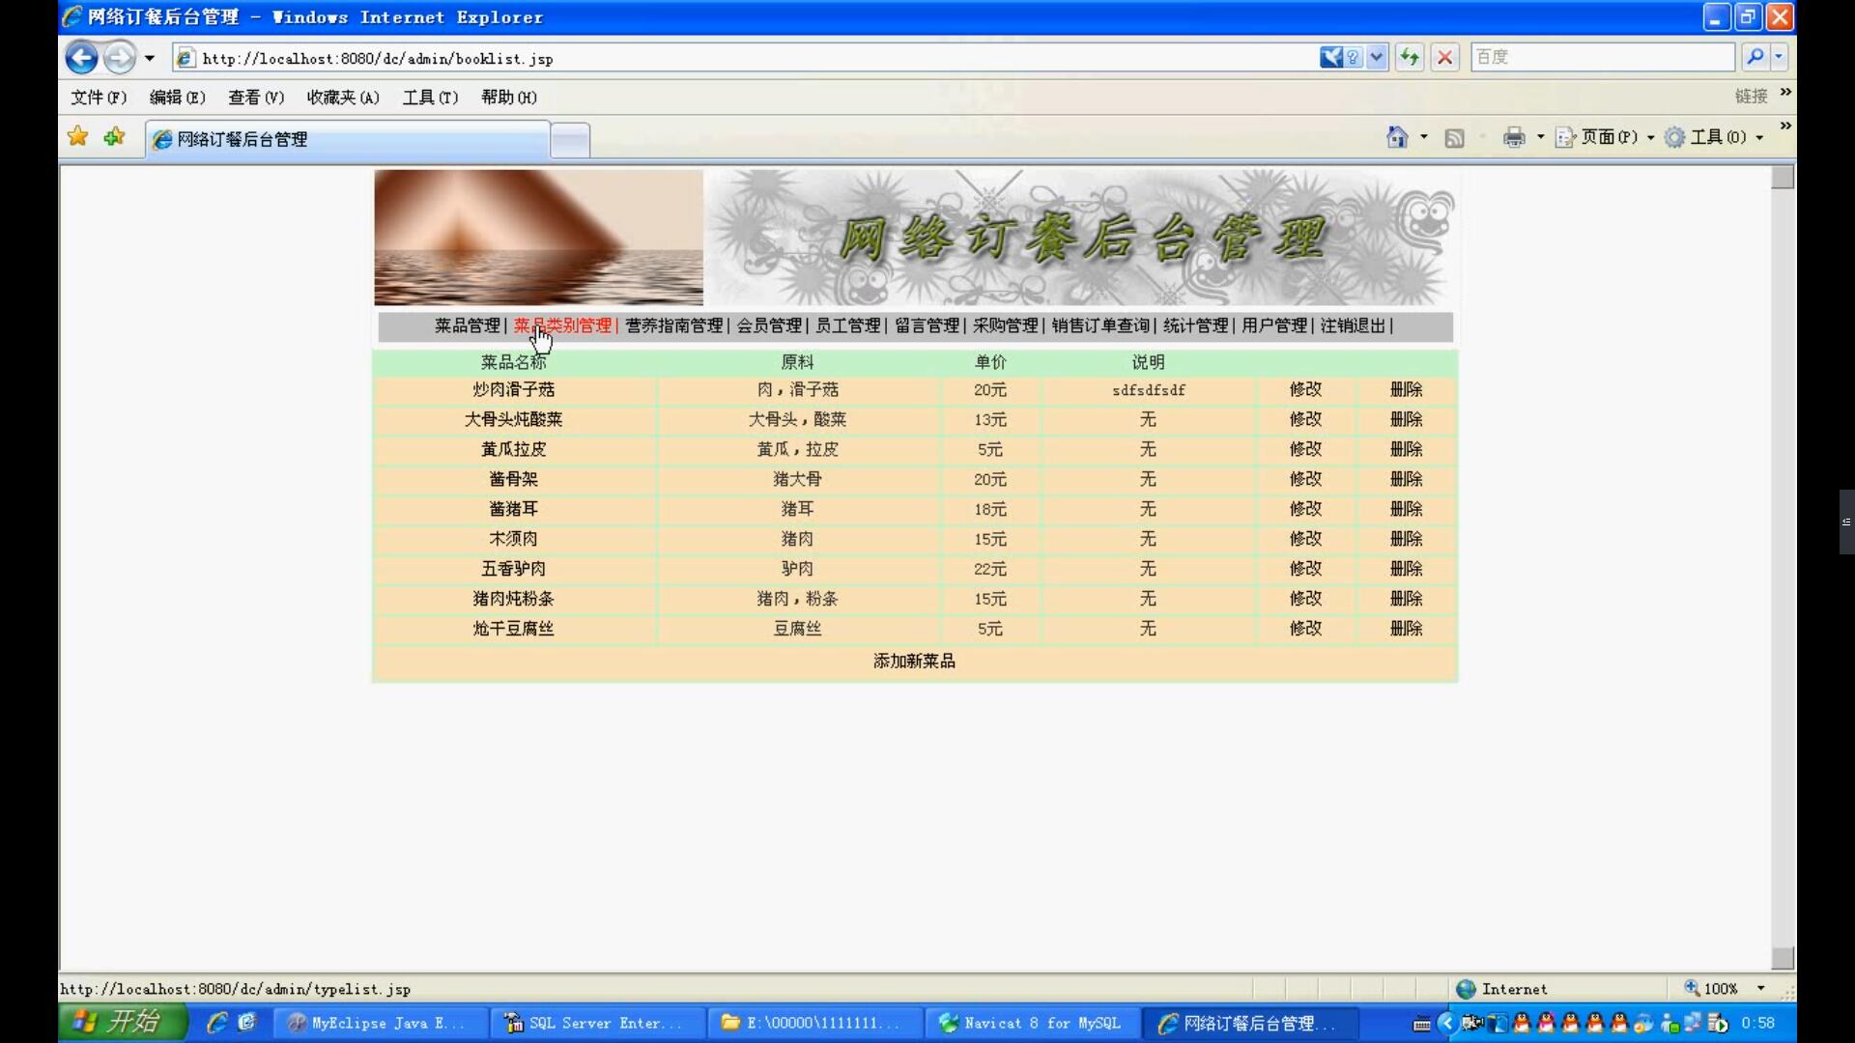Open the 编辑(E) menu
Image resolution: width=1855 pixels, height=1043 pixels.
click(x=178, y=98)
